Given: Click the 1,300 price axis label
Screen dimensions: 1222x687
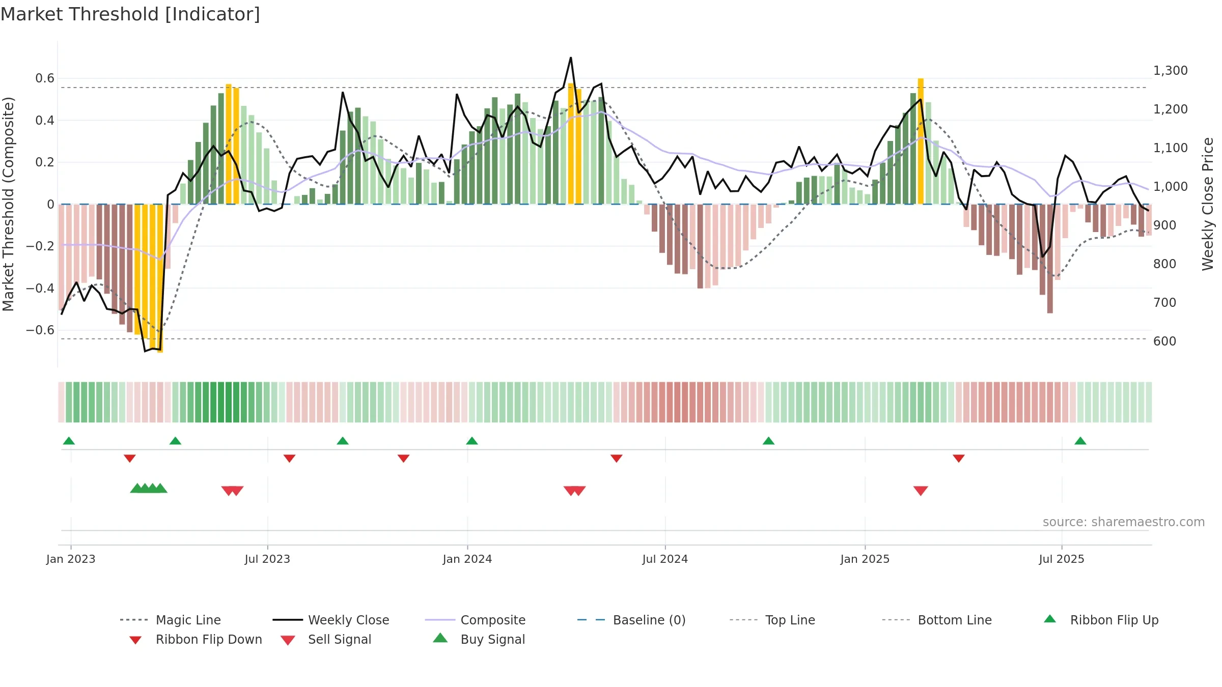Looking at the screenshot, I should point(1171,71).
